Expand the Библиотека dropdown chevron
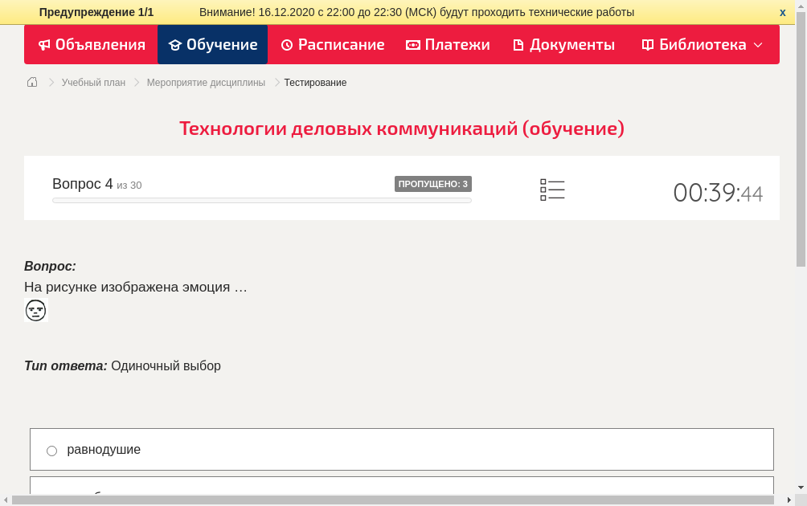This screenshot has height=506, width=807. (x=759, y=46)
